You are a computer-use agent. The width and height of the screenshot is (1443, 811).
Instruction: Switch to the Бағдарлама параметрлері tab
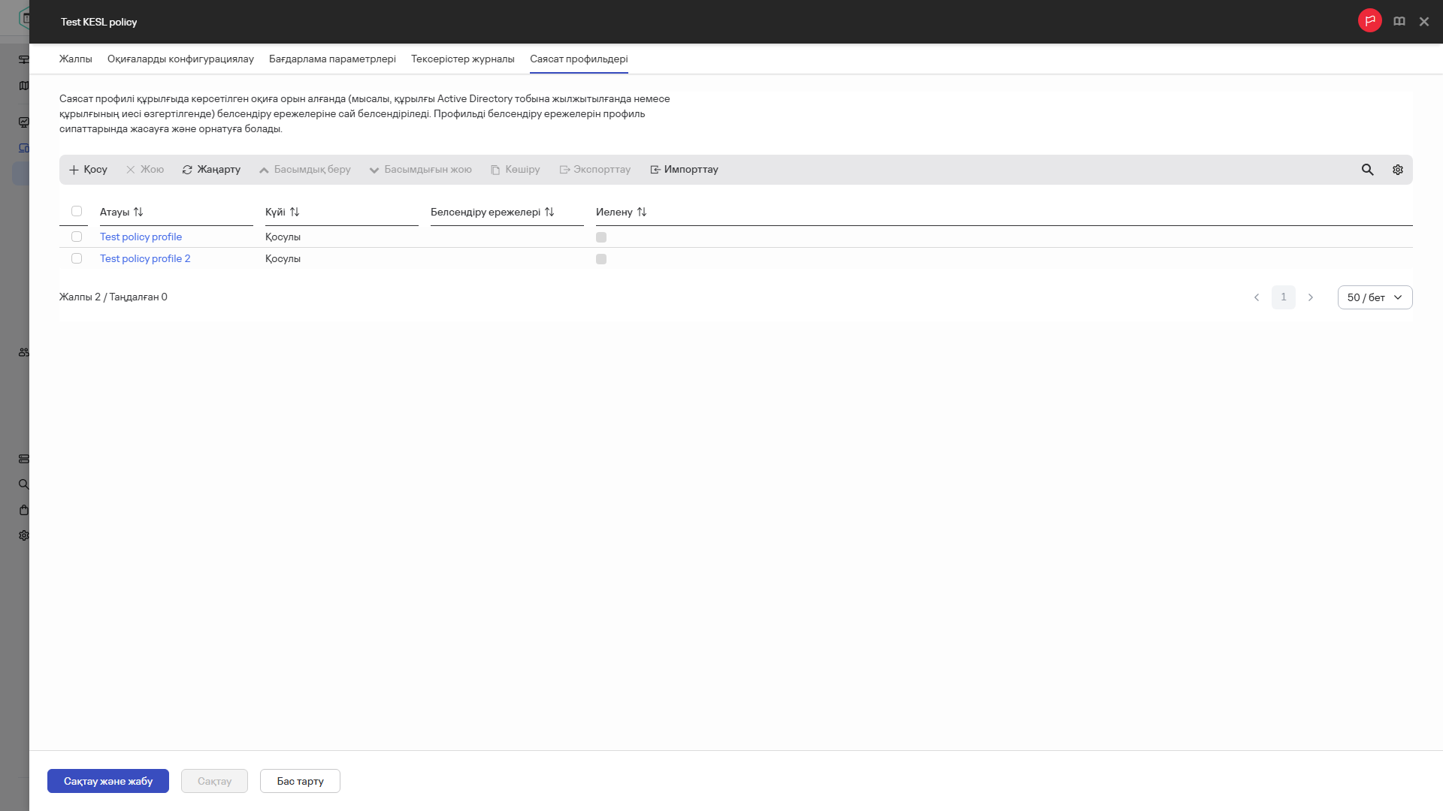pyautogui.click(x=332, y=59)
